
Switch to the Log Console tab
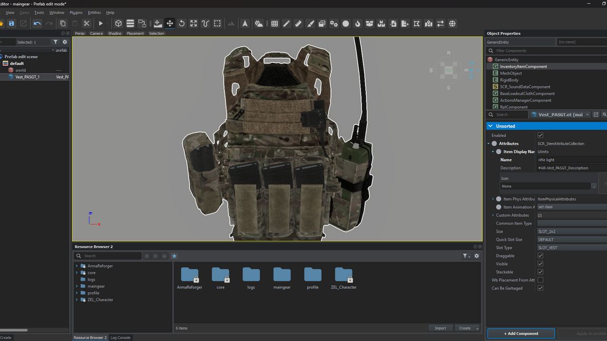(x=120, y=338)
